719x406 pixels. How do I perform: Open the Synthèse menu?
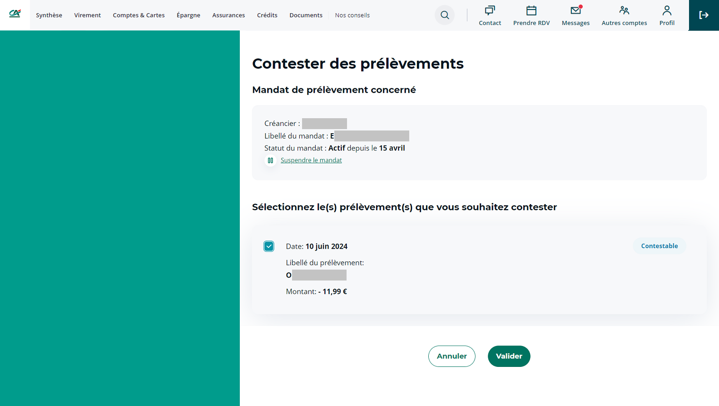tap(49, 15)
